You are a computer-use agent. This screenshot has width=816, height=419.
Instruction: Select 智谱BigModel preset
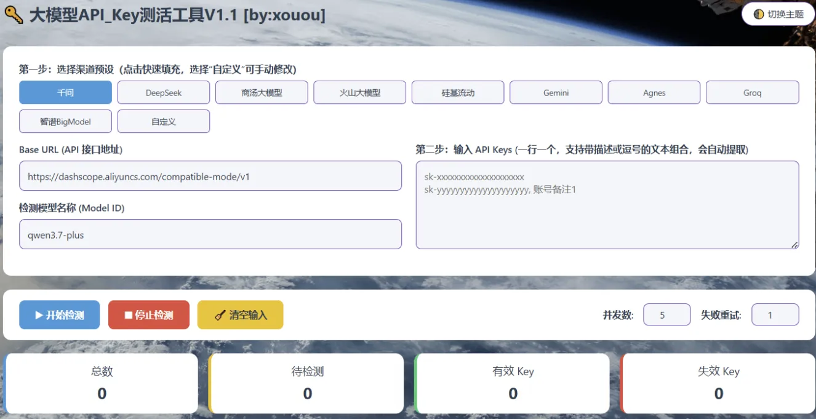(x=65, y=121)
